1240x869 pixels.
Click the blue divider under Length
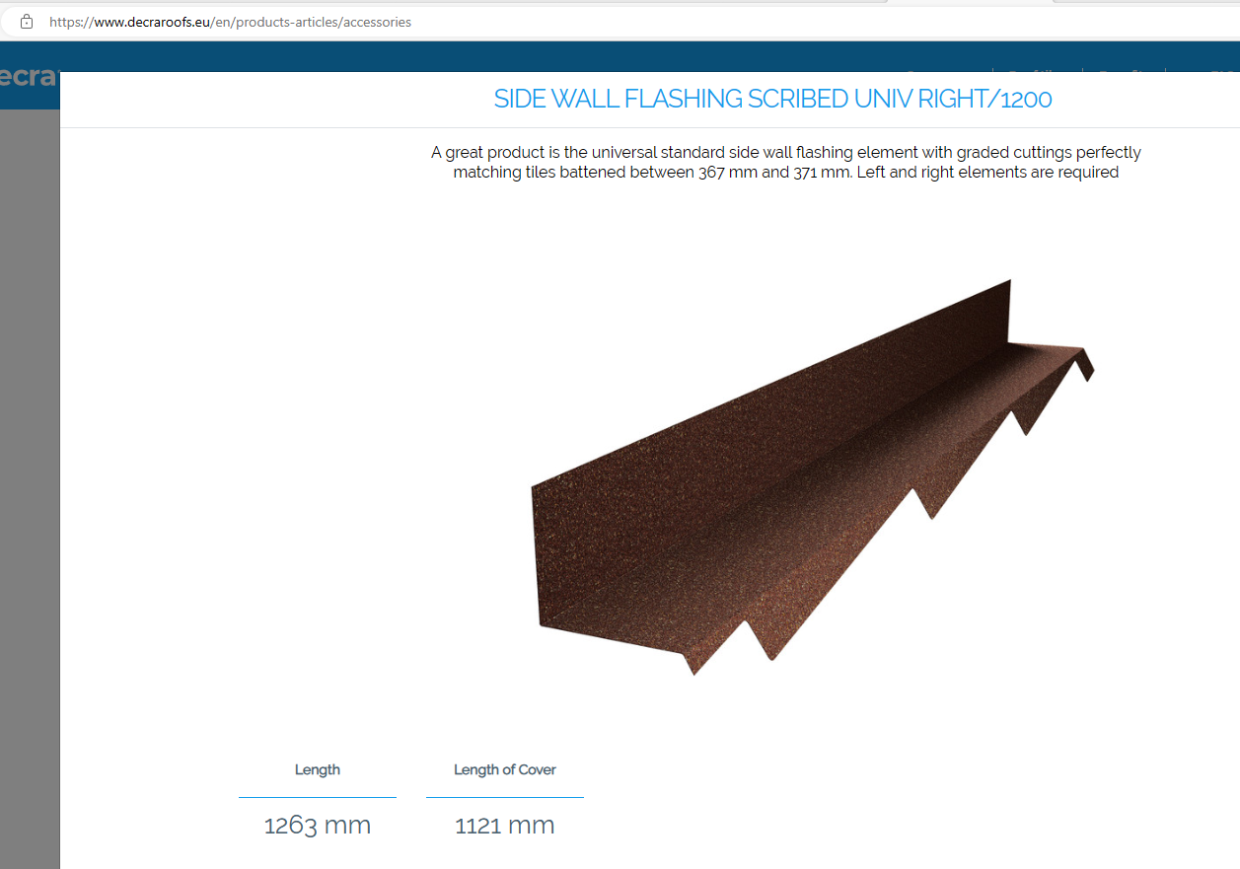317,797
